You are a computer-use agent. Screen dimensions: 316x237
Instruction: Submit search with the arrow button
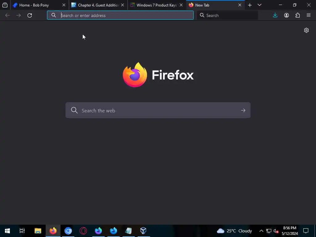(x=243, y=110)
